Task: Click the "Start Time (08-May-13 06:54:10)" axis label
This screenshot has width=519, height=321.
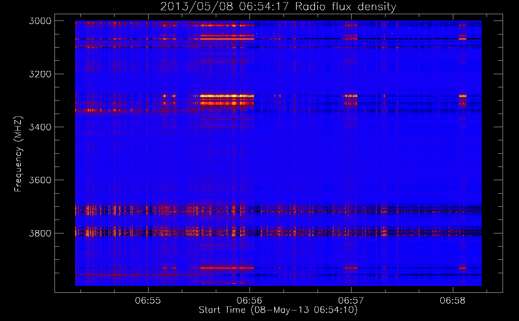Action: (278, 310)
